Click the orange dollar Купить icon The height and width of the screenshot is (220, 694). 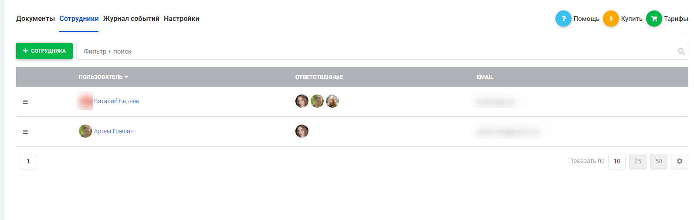pyautogui.click(x=611, y=19)
